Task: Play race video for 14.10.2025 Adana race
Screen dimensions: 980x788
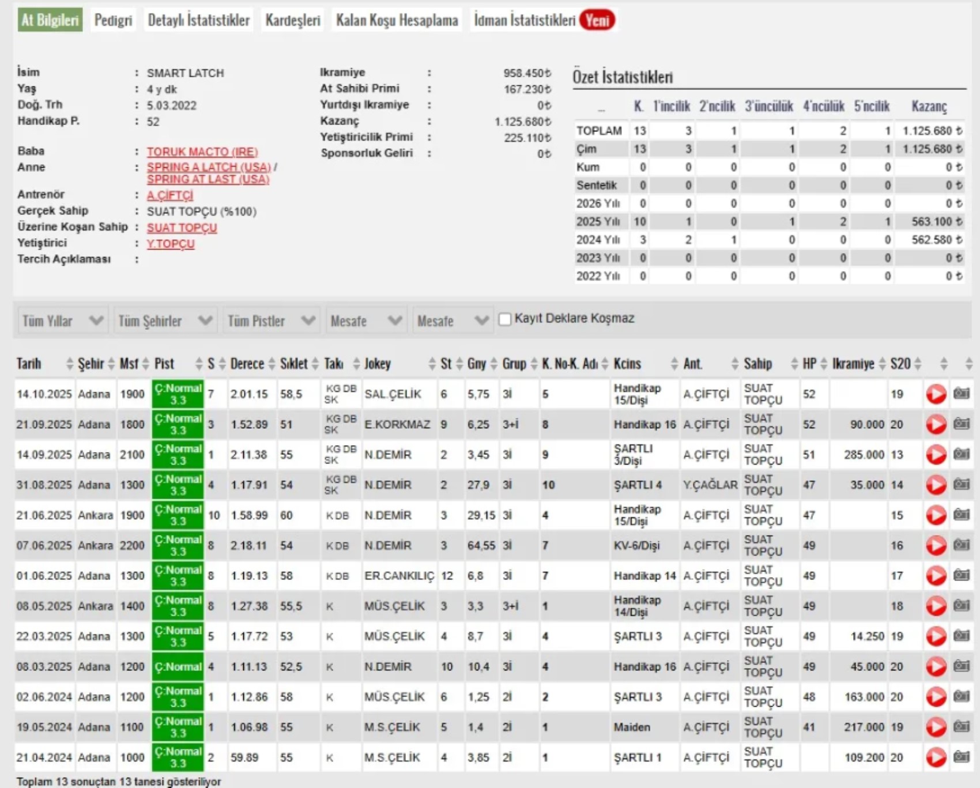Action: [x=936, y=394]
